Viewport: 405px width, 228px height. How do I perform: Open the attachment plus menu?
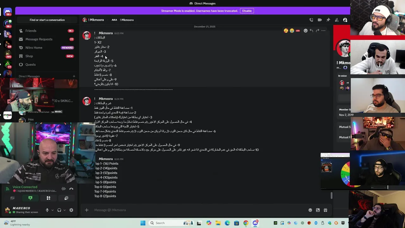click(x=86, y=210)
